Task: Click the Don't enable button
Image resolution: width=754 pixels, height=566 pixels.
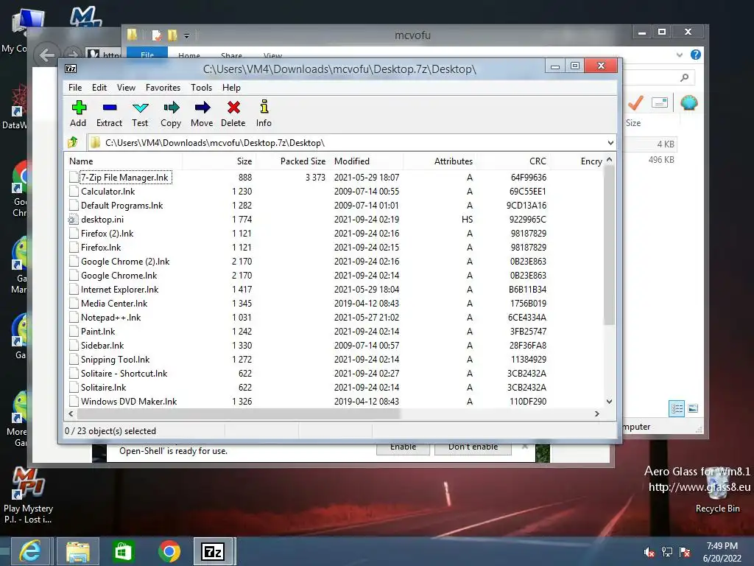Action: pyautogui.click(x=473, y=447)
